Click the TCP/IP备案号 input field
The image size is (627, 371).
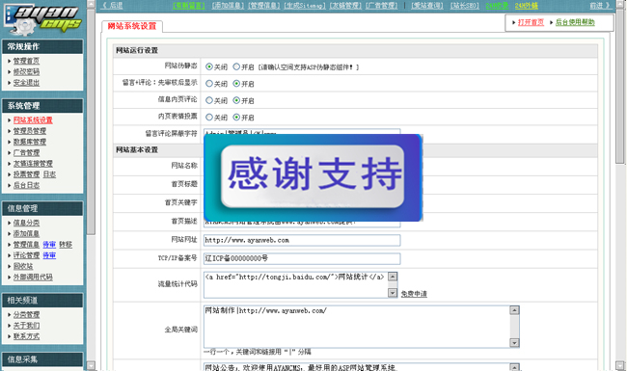302,258
